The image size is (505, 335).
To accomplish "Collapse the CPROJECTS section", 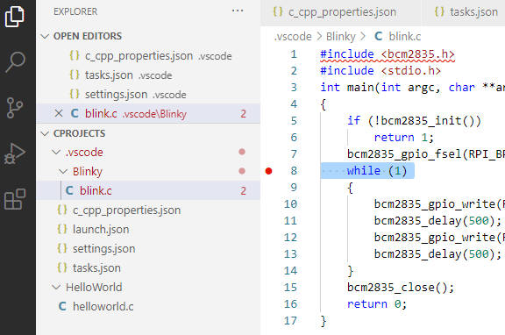I will coord(45,133).
